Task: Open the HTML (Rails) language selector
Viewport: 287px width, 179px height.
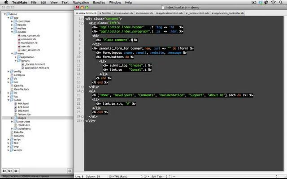Action: [126, 176]
